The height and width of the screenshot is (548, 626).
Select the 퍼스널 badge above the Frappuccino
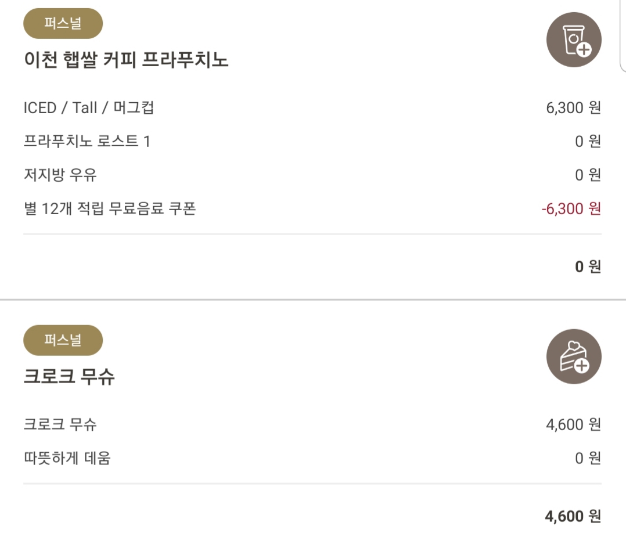63,23
